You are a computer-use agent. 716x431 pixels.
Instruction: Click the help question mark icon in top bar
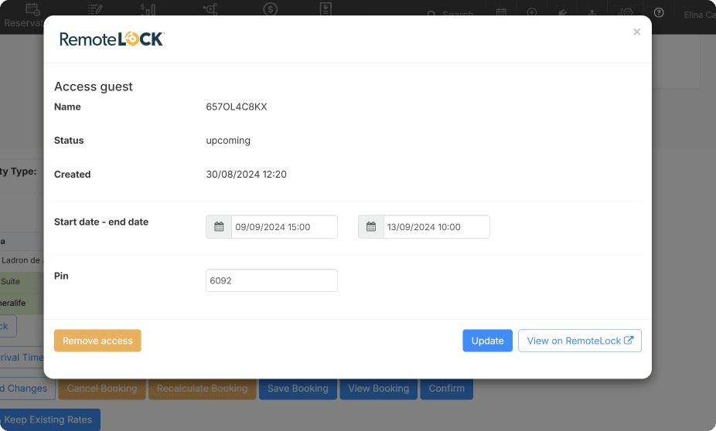[659, 13]
